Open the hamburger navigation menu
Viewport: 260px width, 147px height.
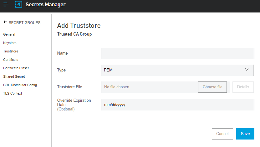pos(6,4)
